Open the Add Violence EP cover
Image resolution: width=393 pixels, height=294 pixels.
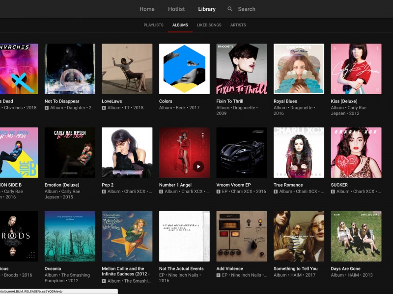[x=242, y=237]
